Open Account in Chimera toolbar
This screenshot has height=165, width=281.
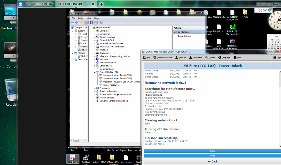tap(181, 58)
